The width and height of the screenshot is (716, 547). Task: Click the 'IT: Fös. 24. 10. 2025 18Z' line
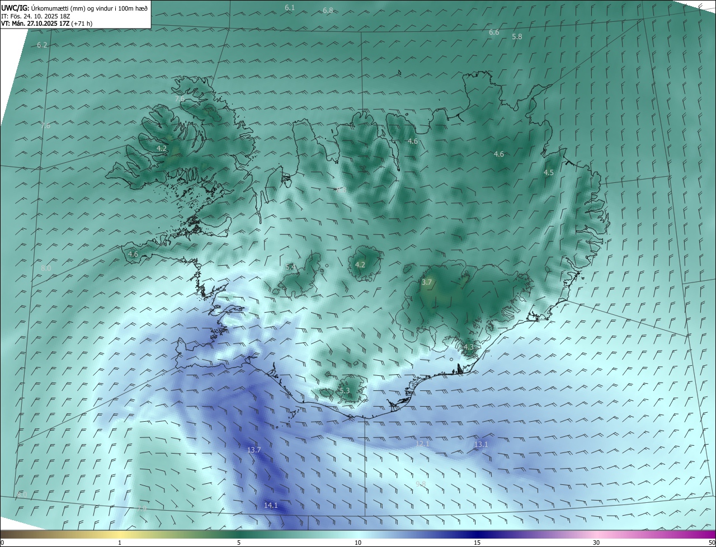tap(36, 16)
